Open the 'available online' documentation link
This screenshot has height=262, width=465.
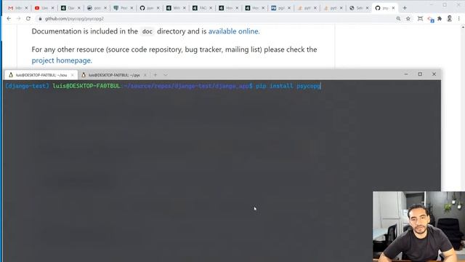pyautogui.click(x=234, y=31)
